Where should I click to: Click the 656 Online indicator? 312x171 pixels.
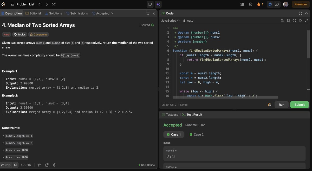tap(147, 165)
